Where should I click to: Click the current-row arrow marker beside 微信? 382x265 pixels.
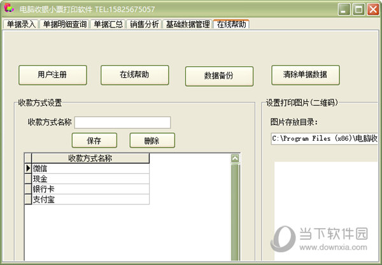pos(28,168)
